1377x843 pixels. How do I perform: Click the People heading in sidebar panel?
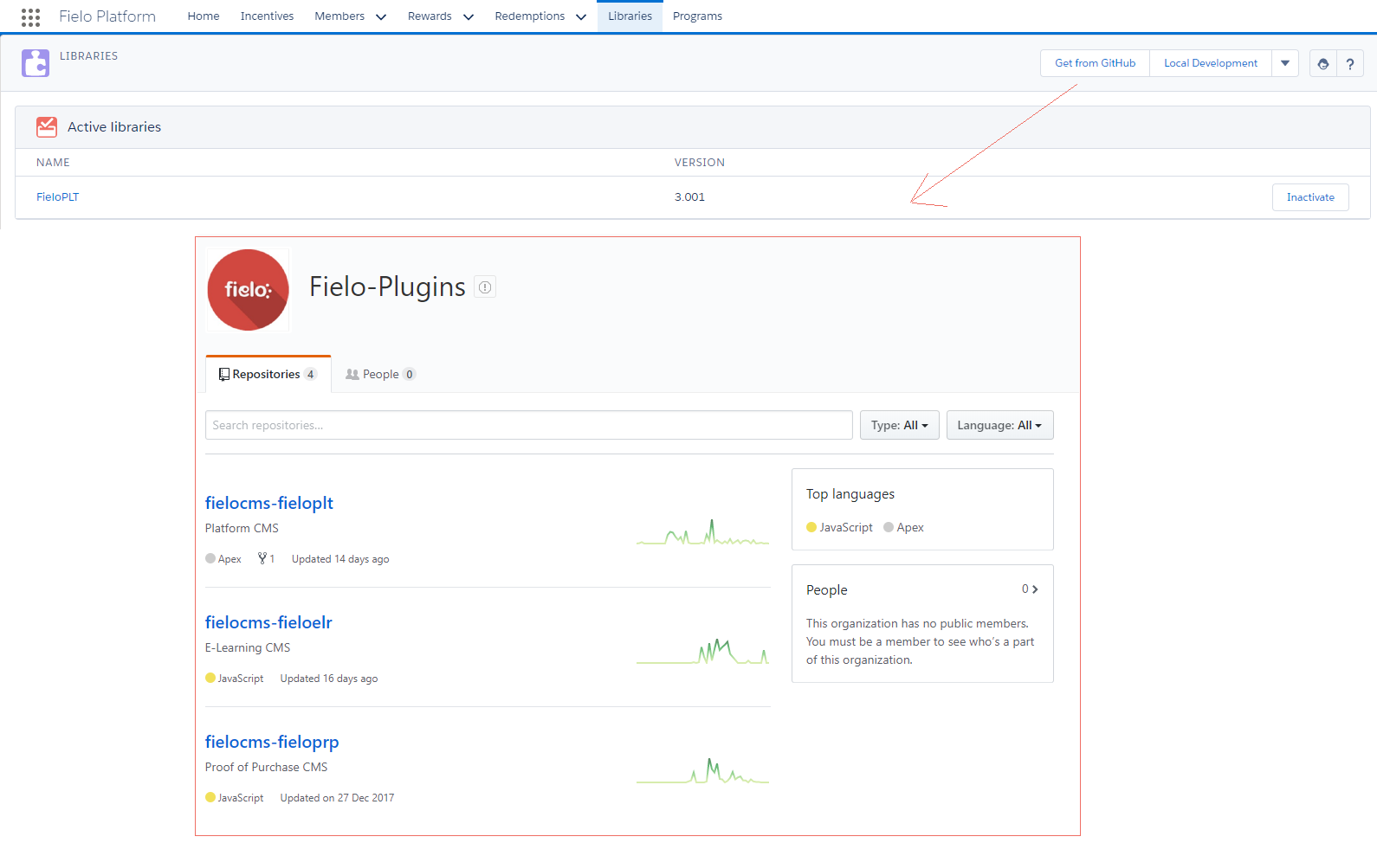(x=827, y=590)
